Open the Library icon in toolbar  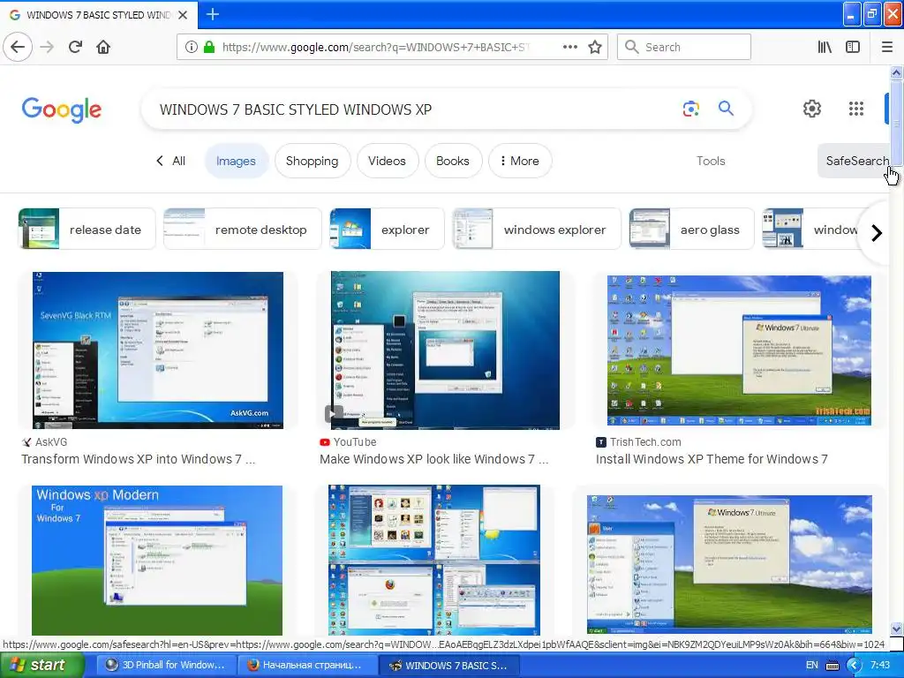[x=825, y=47]
